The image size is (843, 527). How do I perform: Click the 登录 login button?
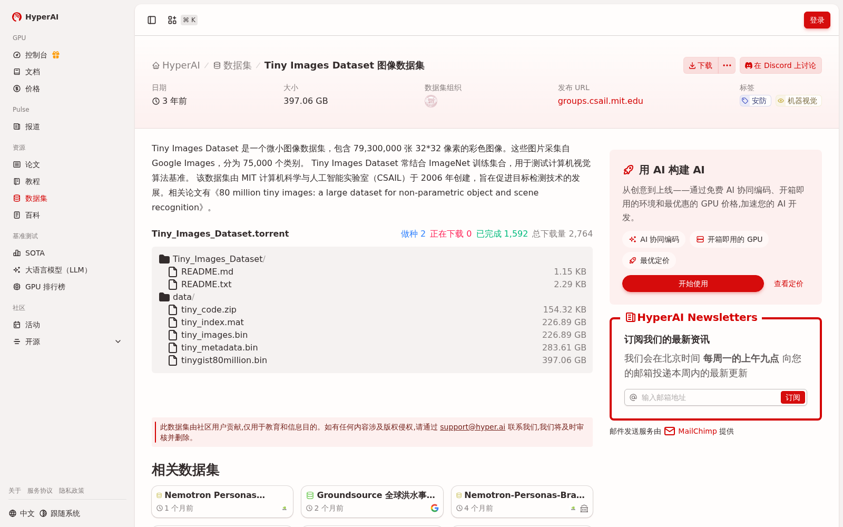817,20
